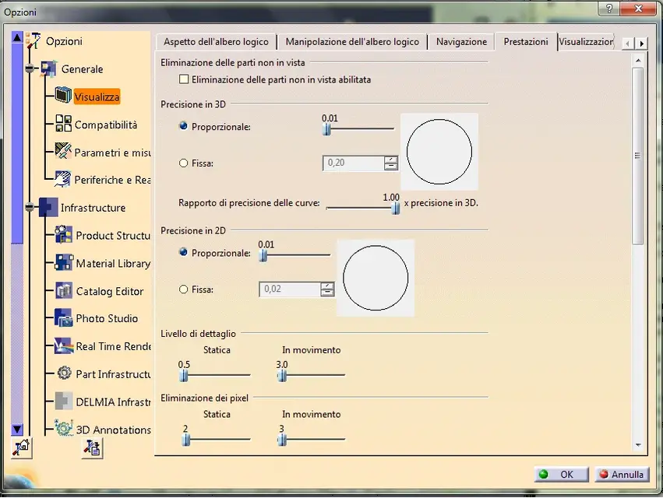Viewport: 663px width, 498px height.
Task: Collapse the Infrastructure tree node
Action: tap(30, 206)
